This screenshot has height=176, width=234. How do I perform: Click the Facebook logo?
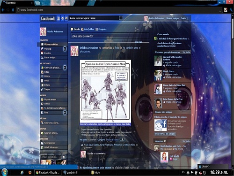48,19
